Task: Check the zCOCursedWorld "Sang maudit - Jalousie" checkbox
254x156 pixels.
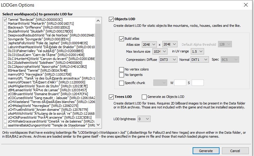Action: coord(5,98)
